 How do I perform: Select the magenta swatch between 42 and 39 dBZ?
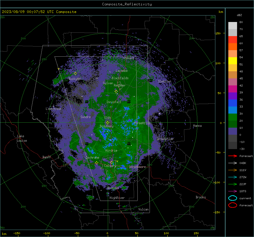pyautogui.click(x=233, y=89)
